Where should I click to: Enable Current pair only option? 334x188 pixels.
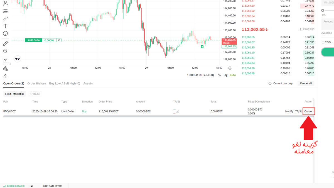(270, 84)
